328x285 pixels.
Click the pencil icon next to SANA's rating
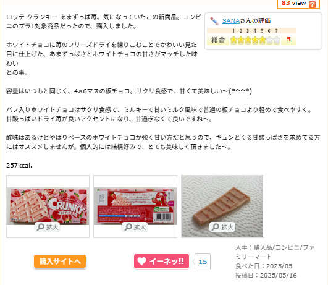click(214, 21)
